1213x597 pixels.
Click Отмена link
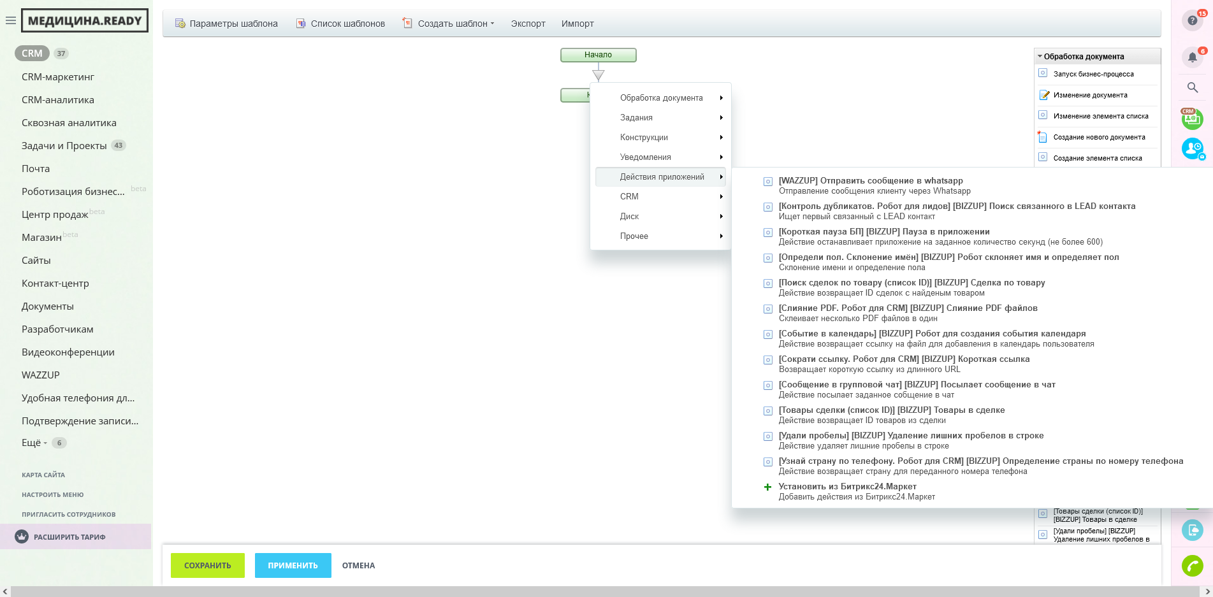pyautogui.click(x=358, y=565)
